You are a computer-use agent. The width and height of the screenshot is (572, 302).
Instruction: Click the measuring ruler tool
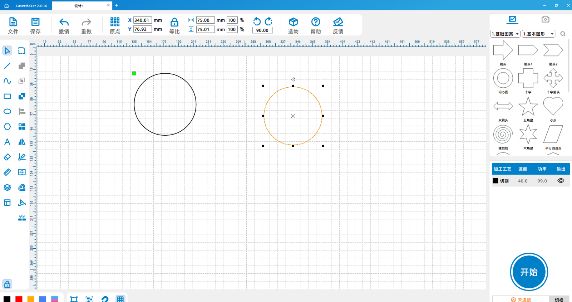(x=7, y=172)
